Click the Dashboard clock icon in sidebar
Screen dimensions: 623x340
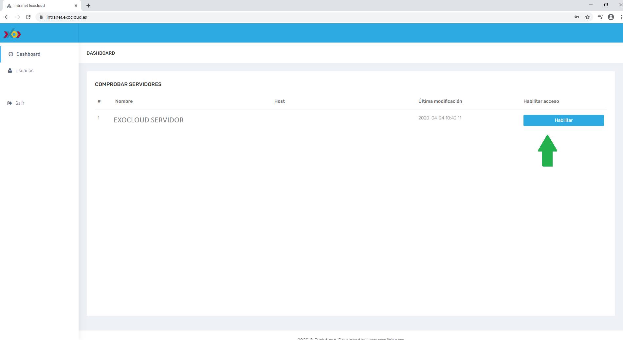pyautogui.click(x=11, y=54)
